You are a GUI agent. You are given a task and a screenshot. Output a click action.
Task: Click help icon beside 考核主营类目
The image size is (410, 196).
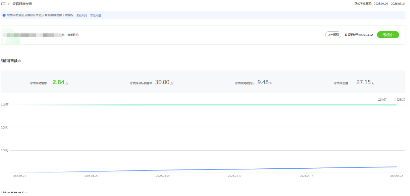point(78,35)
